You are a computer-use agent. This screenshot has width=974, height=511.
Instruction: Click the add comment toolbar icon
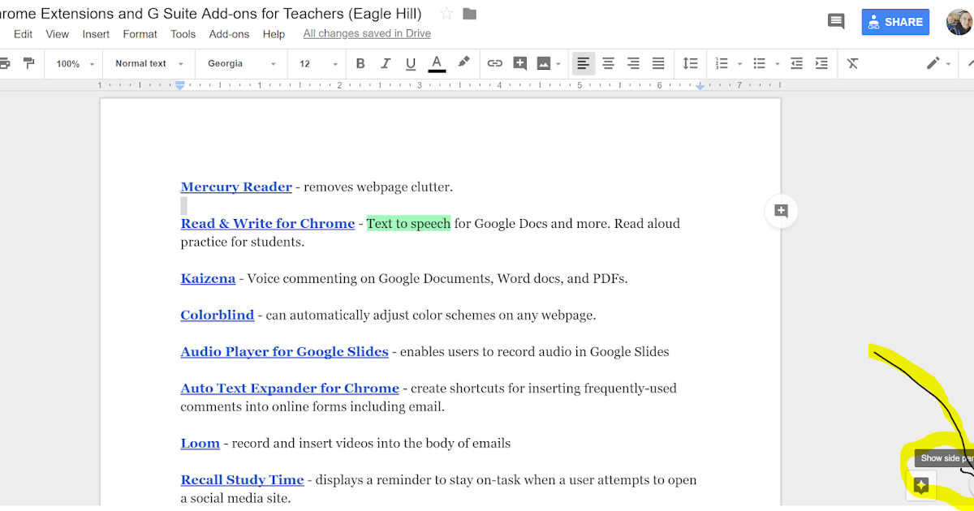[520, 63]
